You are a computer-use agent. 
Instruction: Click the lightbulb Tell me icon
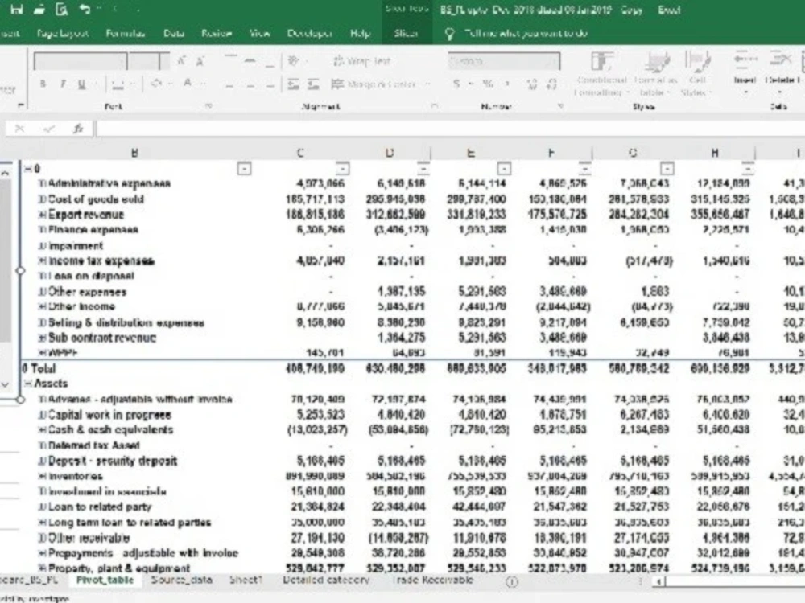pos(449,34)
